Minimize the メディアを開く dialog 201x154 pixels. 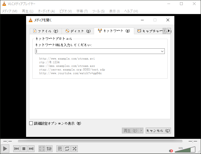142,20
